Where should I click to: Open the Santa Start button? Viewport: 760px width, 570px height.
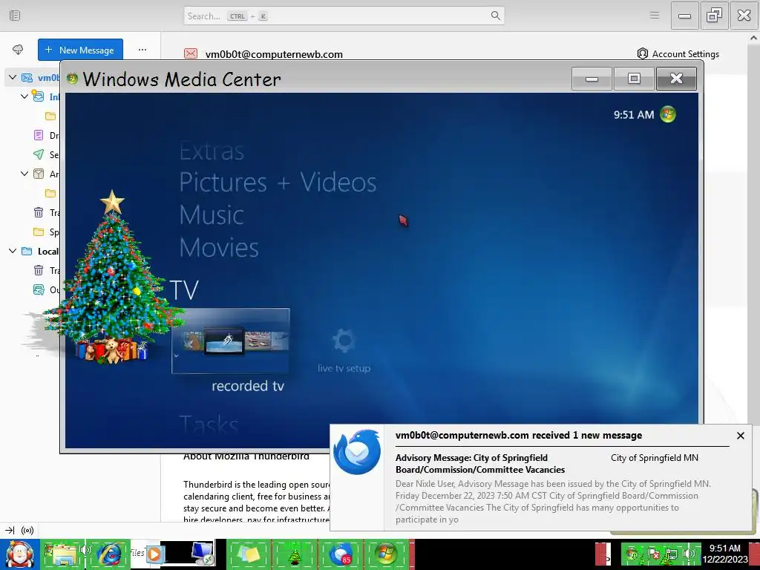[19, 554]
